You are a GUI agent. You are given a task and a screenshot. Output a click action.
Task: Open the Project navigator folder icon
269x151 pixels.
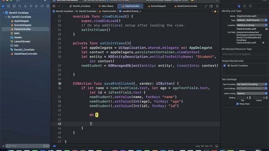(3, 6)
